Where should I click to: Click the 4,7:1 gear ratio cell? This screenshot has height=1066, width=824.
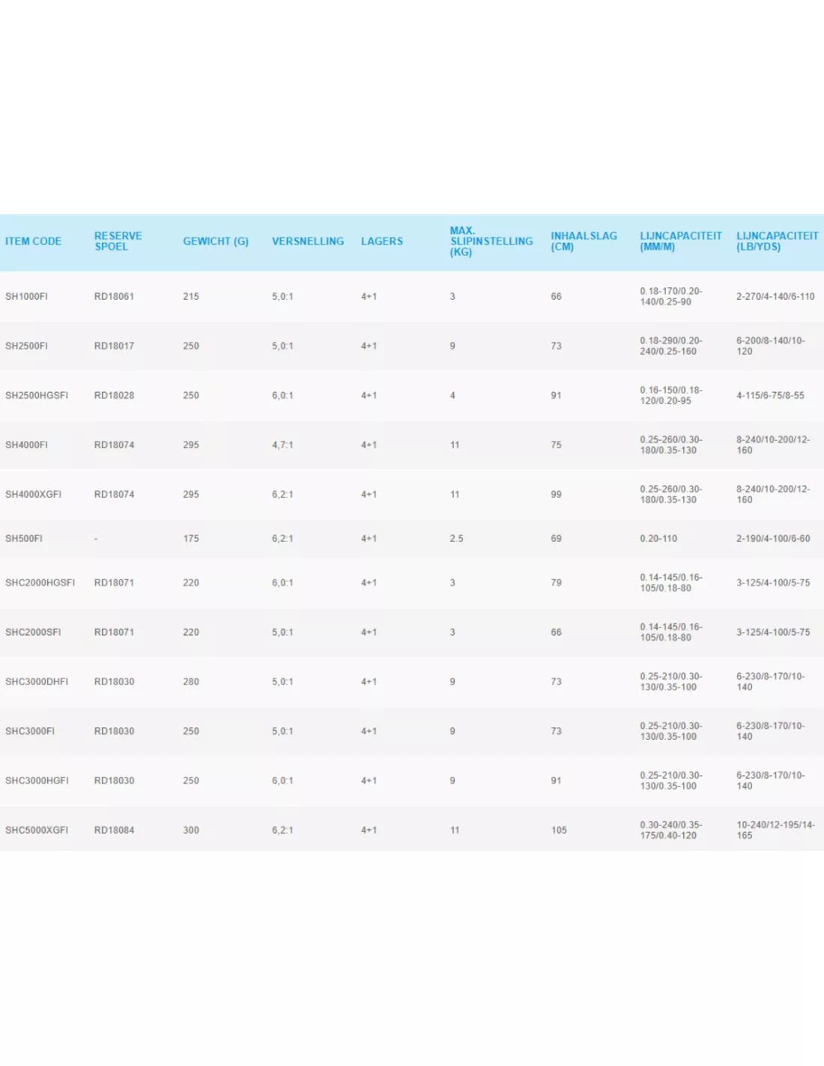tap(282, 445)
